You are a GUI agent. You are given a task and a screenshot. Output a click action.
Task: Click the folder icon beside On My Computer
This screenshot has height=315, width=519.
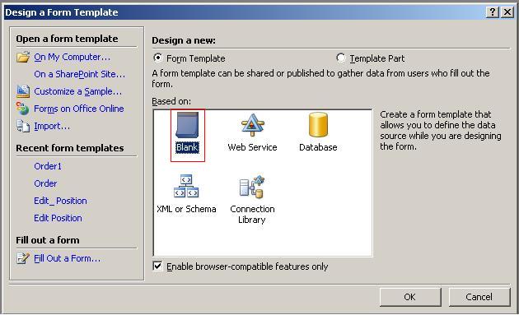(x=23, y=57)
